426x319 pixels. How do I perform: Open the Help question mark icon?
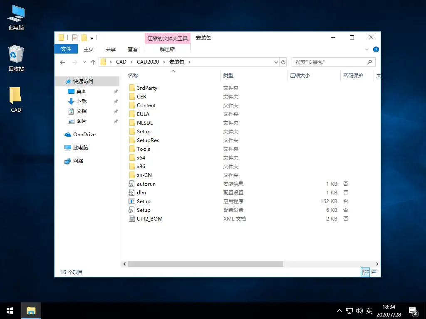pyautogui.click(x=376, y=49)
